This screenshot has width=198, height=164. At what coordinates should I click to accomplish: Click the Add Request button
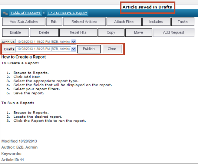point(173,32)
